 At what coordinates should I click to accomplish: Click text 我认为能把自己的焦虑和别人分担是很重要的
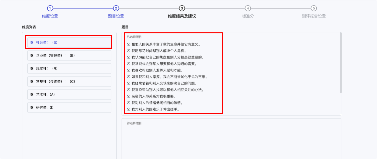(168, 57)
